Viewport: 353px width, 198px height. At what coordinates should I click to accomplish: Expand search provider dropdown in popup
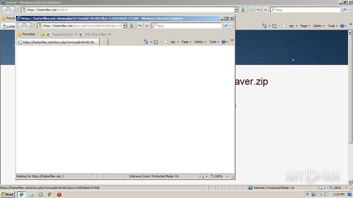(x=231, y=26)
